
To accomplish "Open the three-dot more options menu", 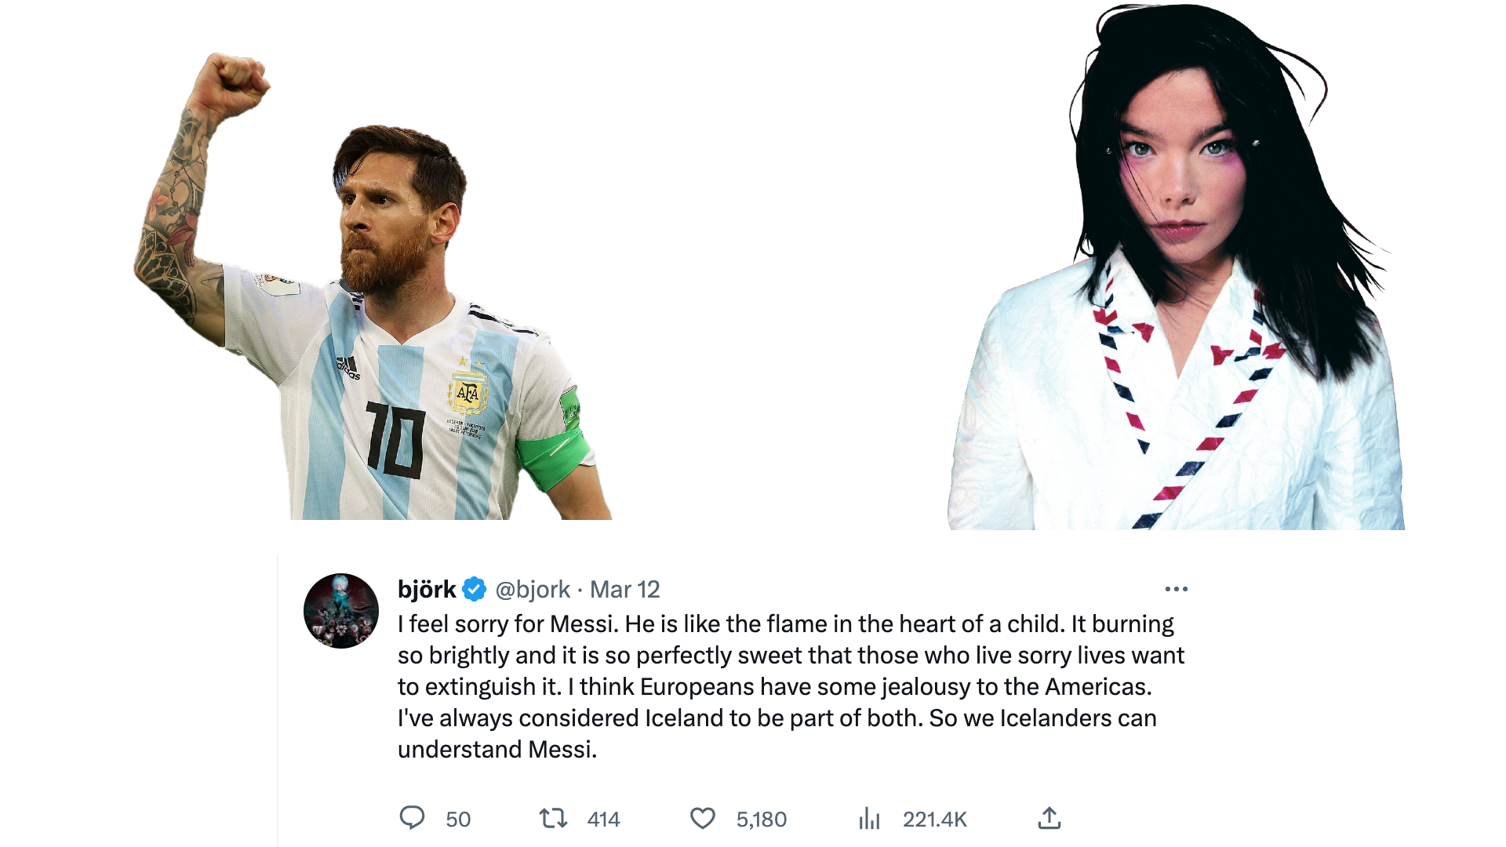I will [x=1177, y=589].
